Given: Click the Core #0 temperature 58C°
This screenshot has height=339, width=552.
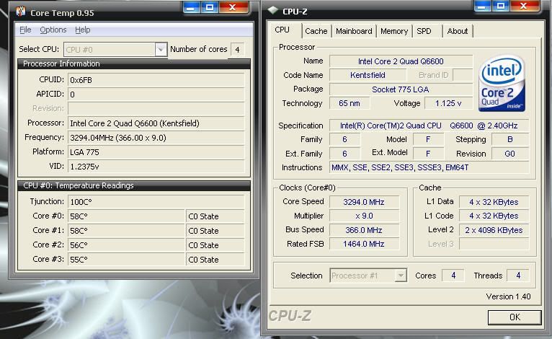Looking at the screenshot, I should (x=126, y=216).
